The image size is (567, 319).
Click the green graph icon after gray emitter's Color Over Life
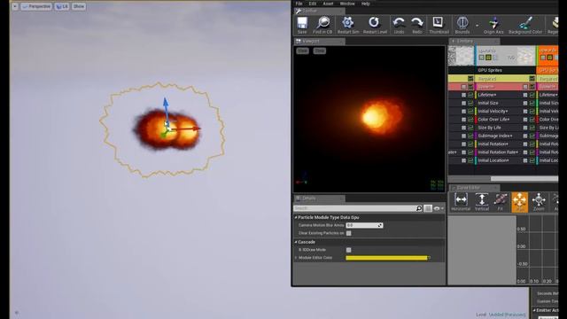pos(532,120)
